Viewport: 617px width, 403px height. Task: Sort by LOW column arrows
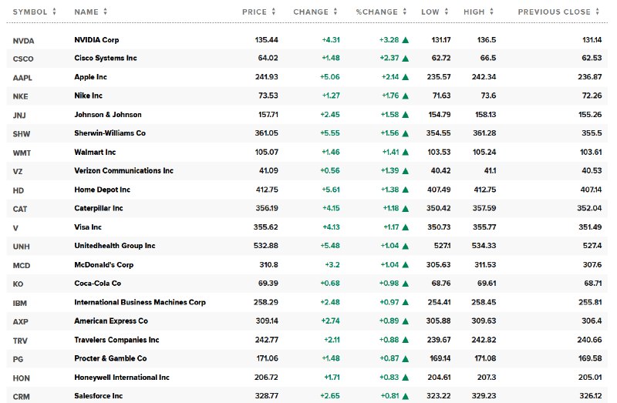point(447,12)
